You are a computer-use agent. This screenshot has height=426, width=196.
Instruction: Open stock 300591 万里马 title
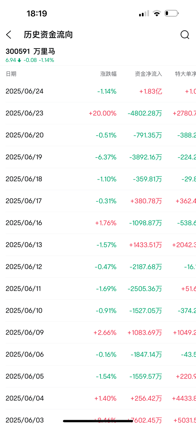tap(30, 51)
